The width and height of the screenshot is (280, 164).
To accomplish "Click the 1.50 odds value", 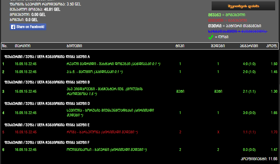I will (274, 64).
